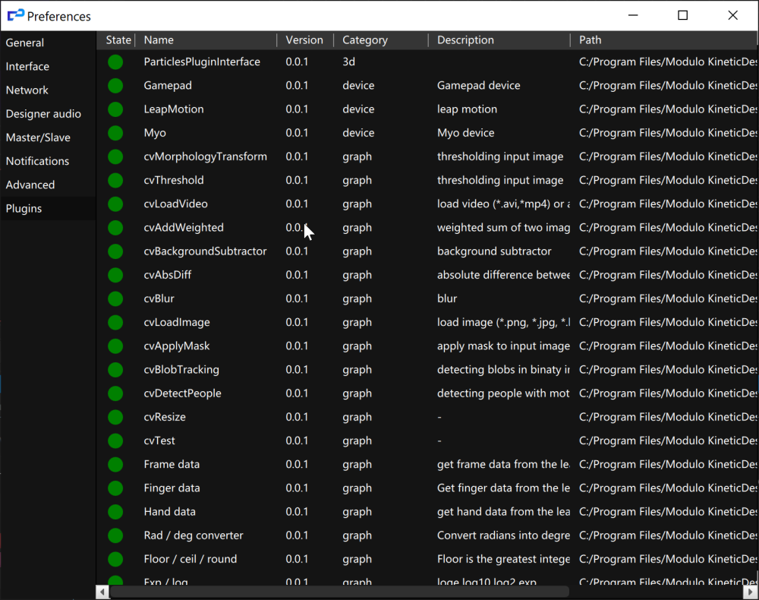759x600 pixels.
Task: Click the green state icon for Gamepad
Action: point(115,86)
